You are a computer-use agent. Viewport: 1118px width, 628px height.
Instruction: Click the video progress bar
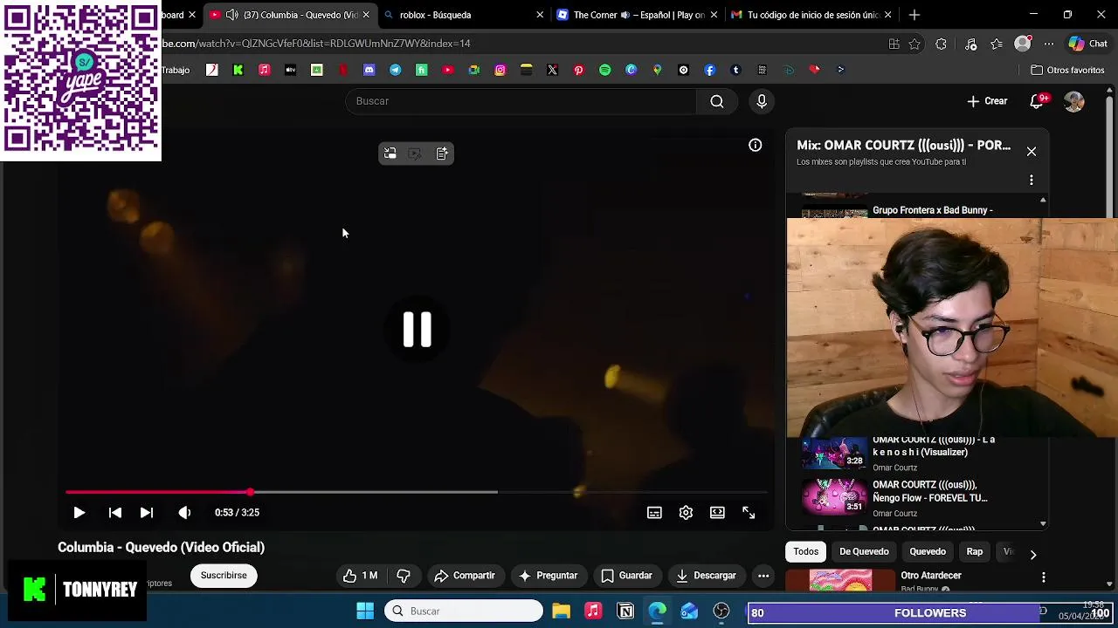(x=416, y=493)
